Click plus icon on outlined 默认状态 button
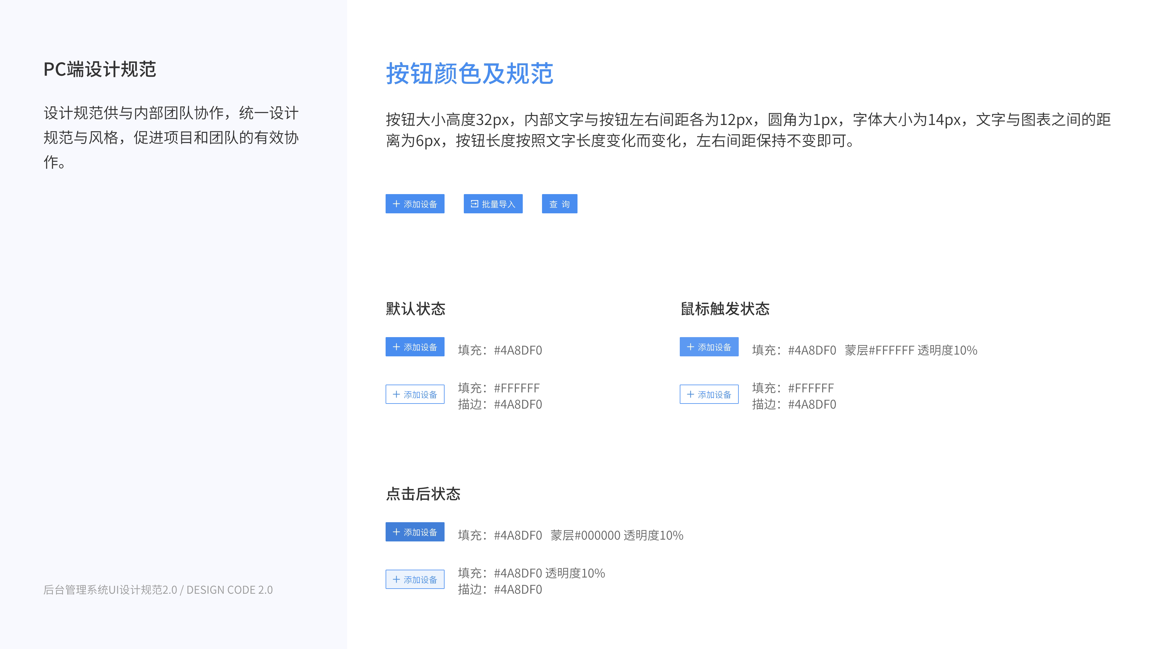The width and height of the screenshot is (1155, 649). (396, 394)
